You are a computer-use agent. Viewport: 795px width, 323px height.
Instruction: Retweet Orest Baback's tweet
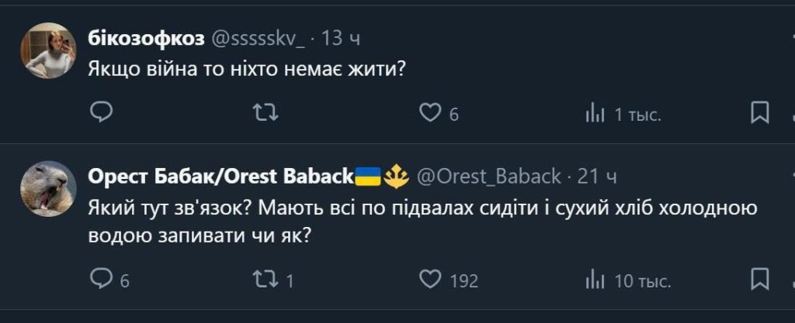click(266, 279)
